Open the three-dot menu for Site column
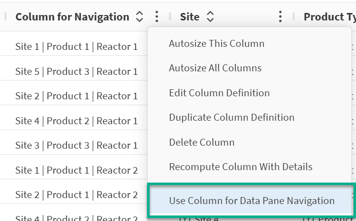This screenshot has height=221, width=356. click(x=280, y=17)
